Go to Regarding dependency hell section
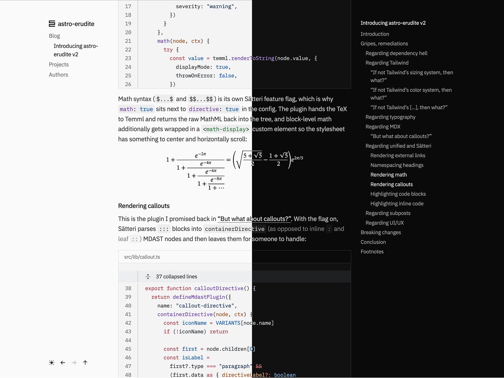The width and height of the screenshot is (504, 378). [396, 53]
